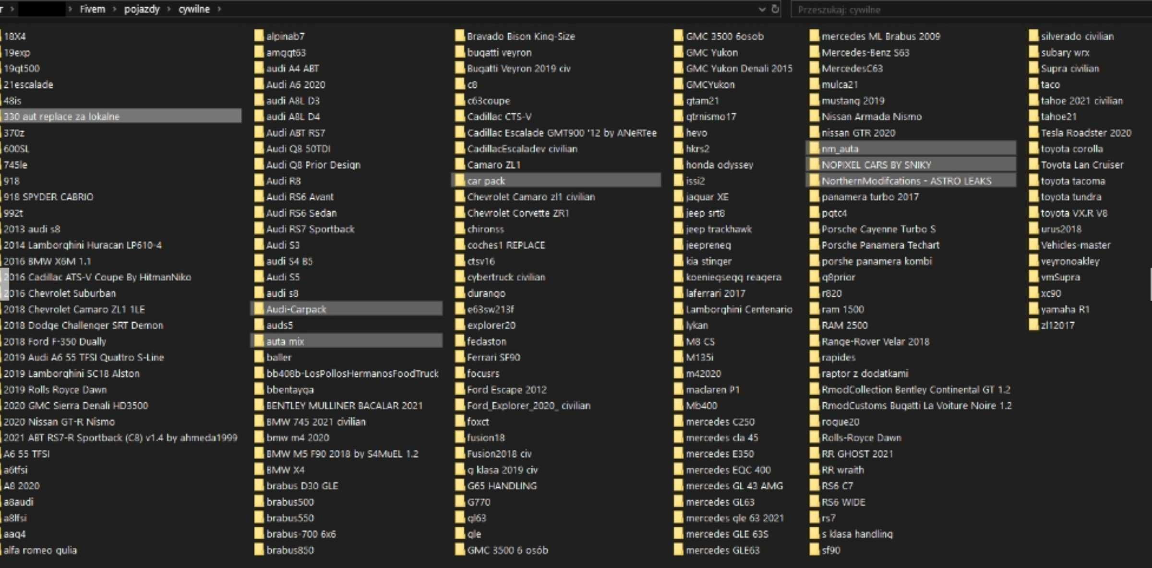The image size is (1152, 568).
Task: Select 'Nissan Armada Nismo' folder name
Action: 872,116
